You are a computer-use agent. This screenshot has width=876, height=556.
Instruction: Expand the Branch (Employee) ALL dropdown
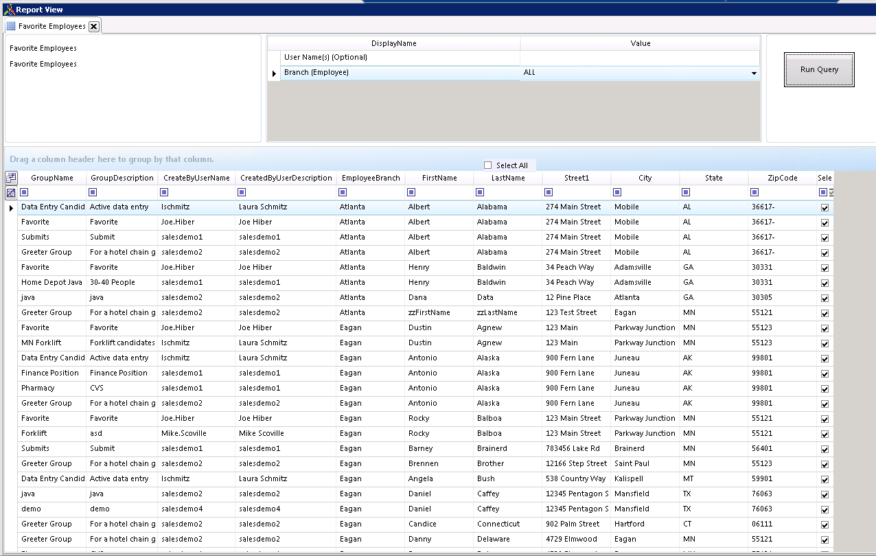pyautogui.click(x=754, y=73)
